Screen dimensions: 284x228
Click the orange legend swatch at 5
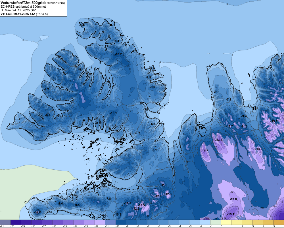click(x=279, y=222)
